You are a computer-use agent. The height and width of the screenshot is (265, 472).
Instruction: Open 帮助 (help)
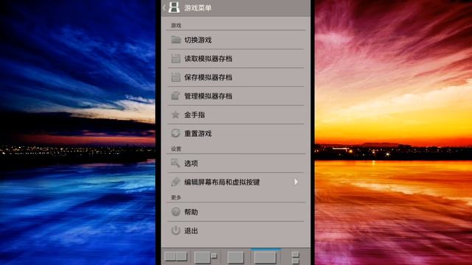(236, 212)
